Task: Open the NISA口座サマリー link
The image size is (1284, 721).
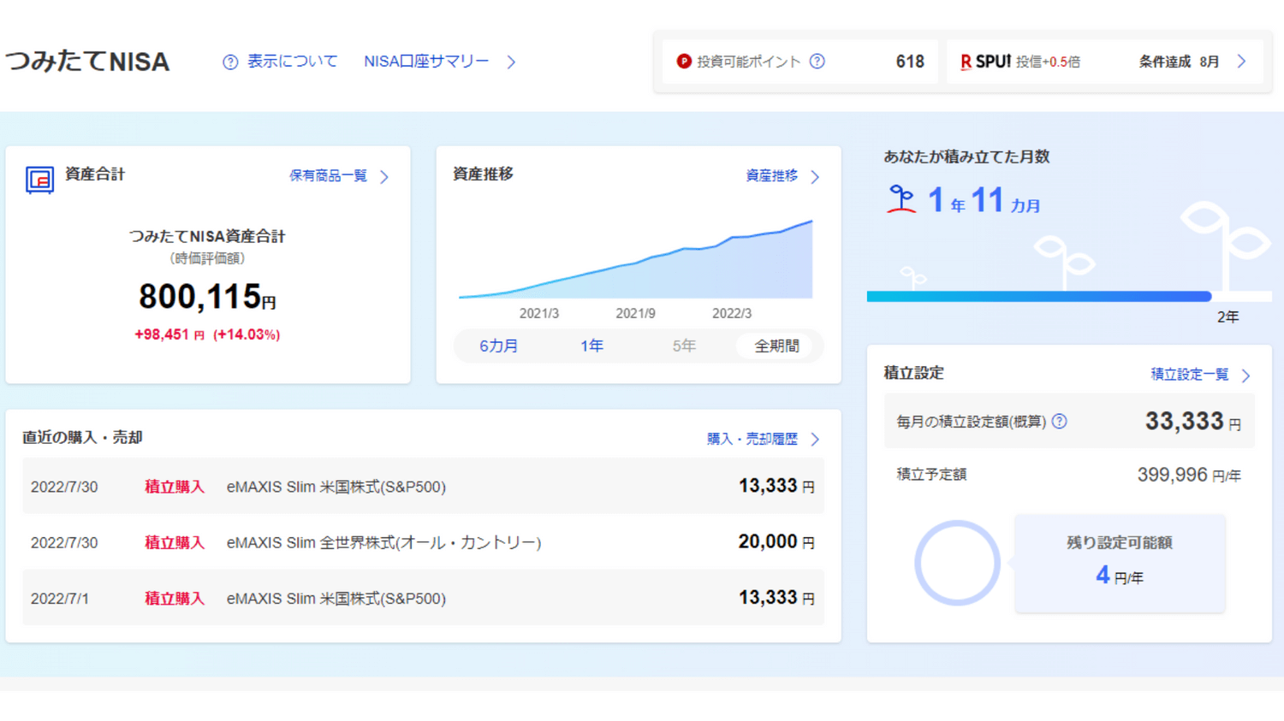Action: 426,62
